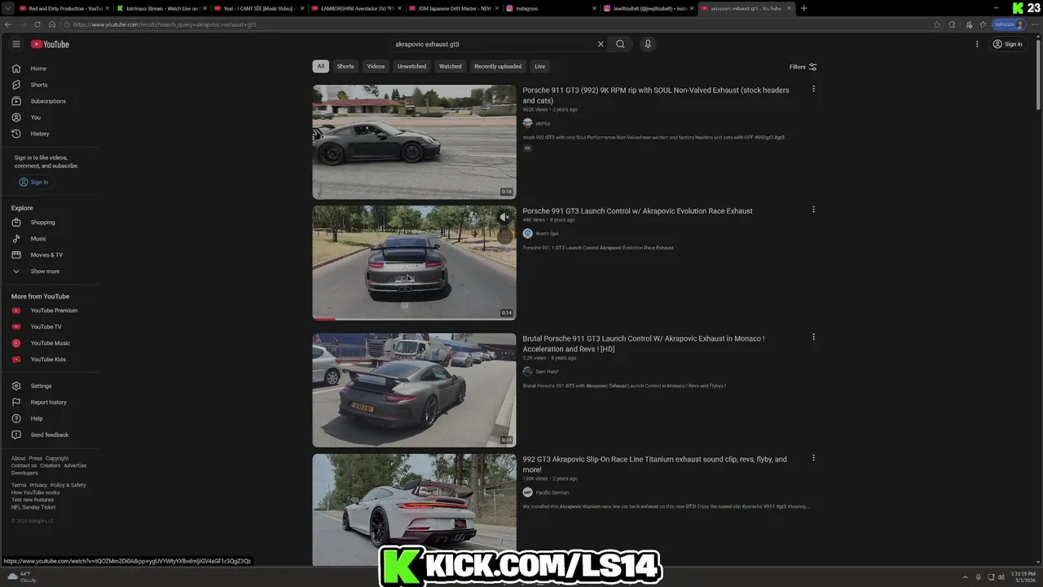Select the Watched filter chip
Image resolution: width=1043 pixels, height=587 pixels.
450,66
